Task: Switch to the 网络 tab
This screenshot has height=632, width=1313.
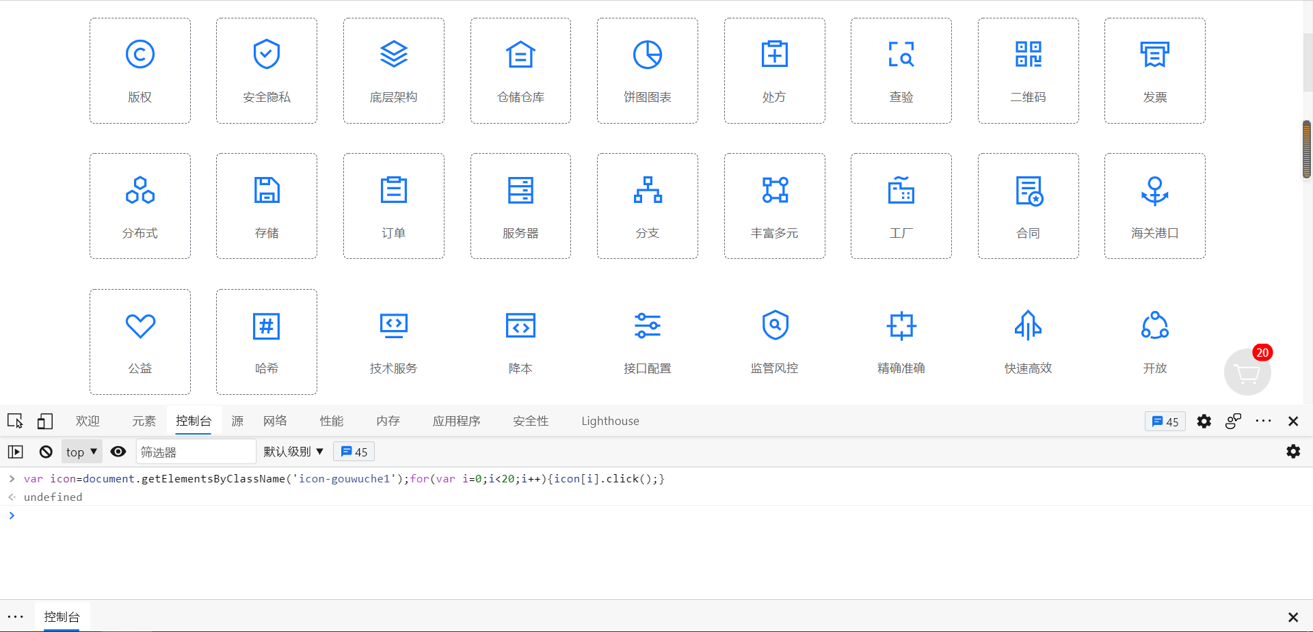Action: pyautogui.click(x=275, y=421)
